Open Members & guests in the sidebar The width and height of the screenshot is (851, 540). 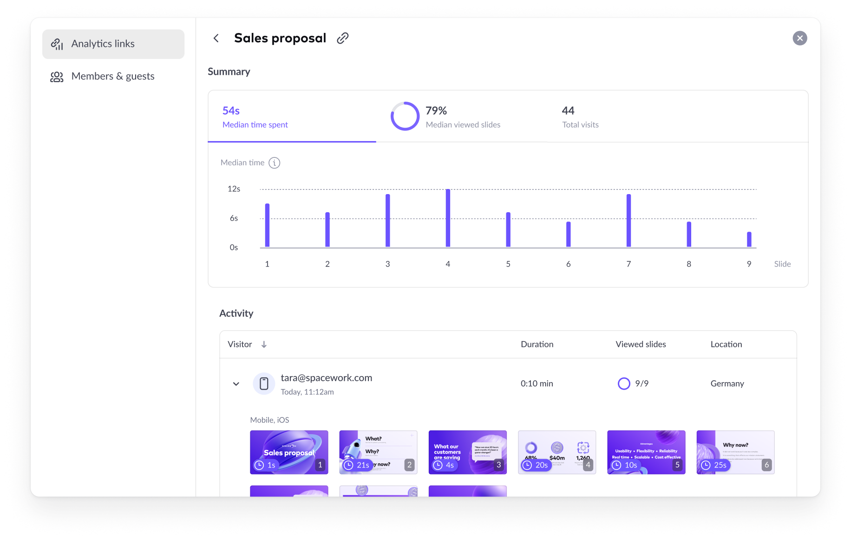coord(113,77)
